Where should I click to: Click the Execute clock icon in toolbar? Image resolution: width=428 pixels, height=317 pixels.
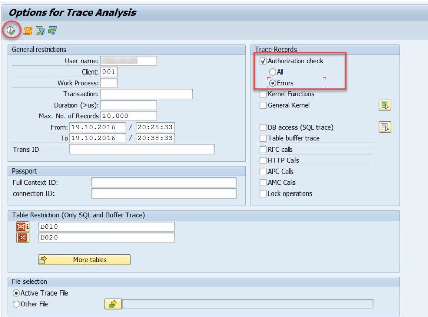(11, 30)
